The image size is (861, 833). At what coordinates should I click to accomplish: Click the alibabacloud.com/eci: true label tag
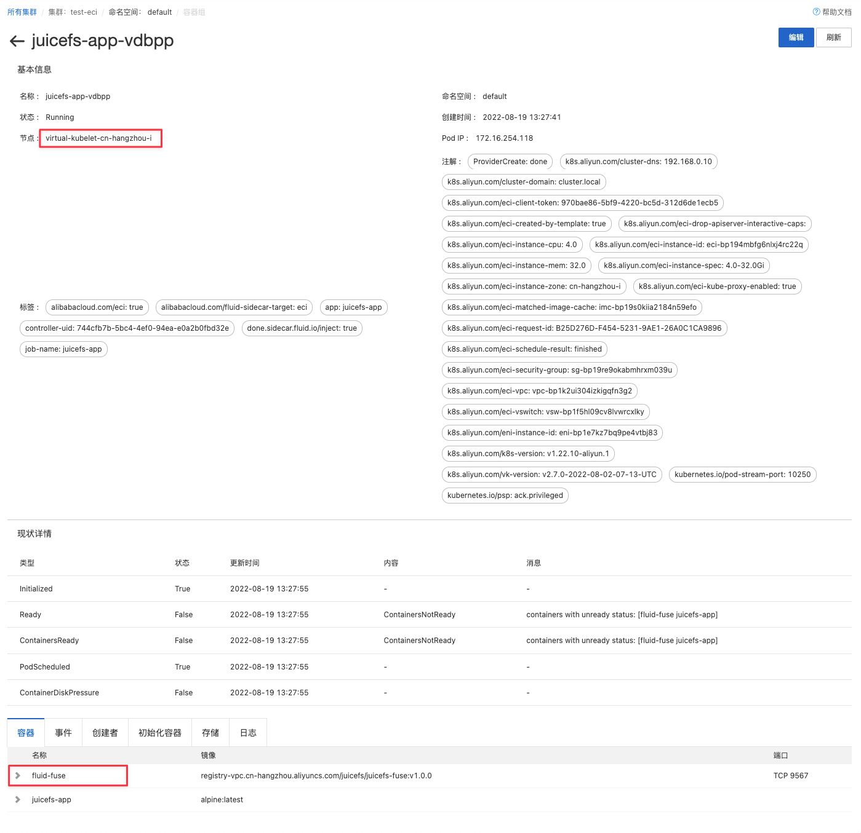97,307
